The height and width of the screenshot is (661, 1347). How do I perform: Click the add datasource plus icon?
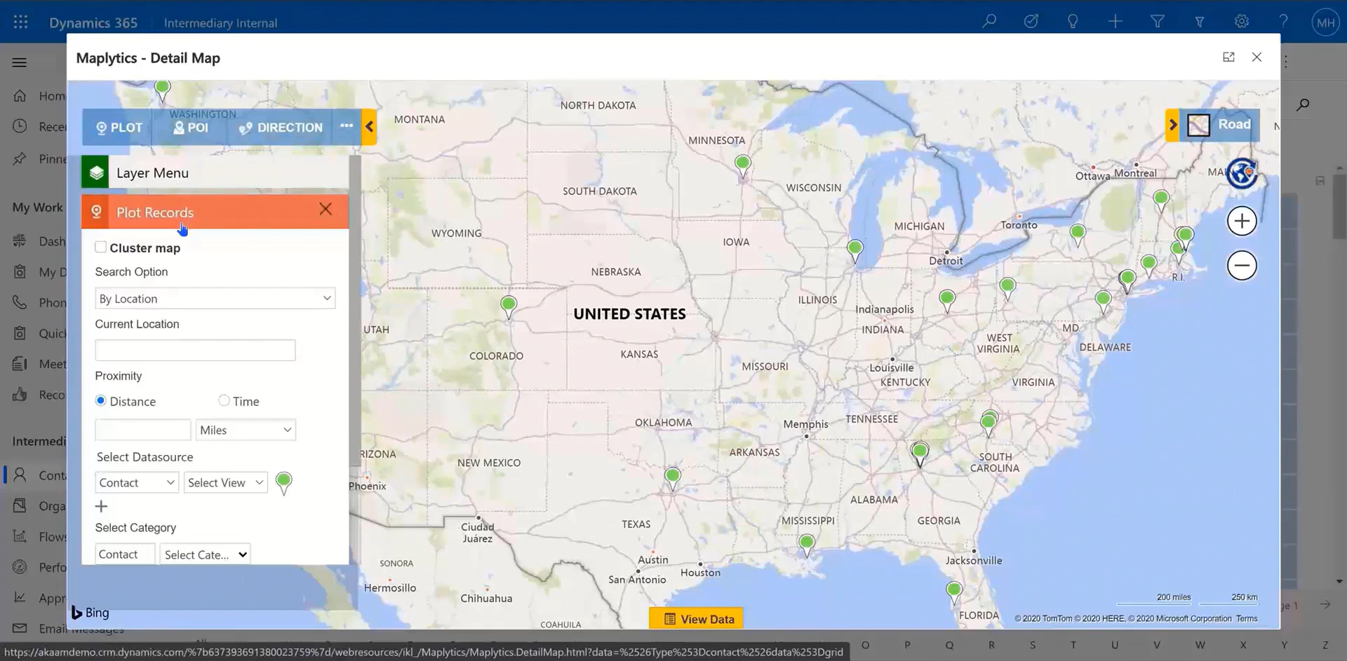[102, 506]
